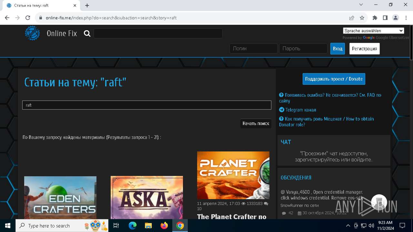Open the Windows Start menu
413x232 pixels.
[8, 226]
